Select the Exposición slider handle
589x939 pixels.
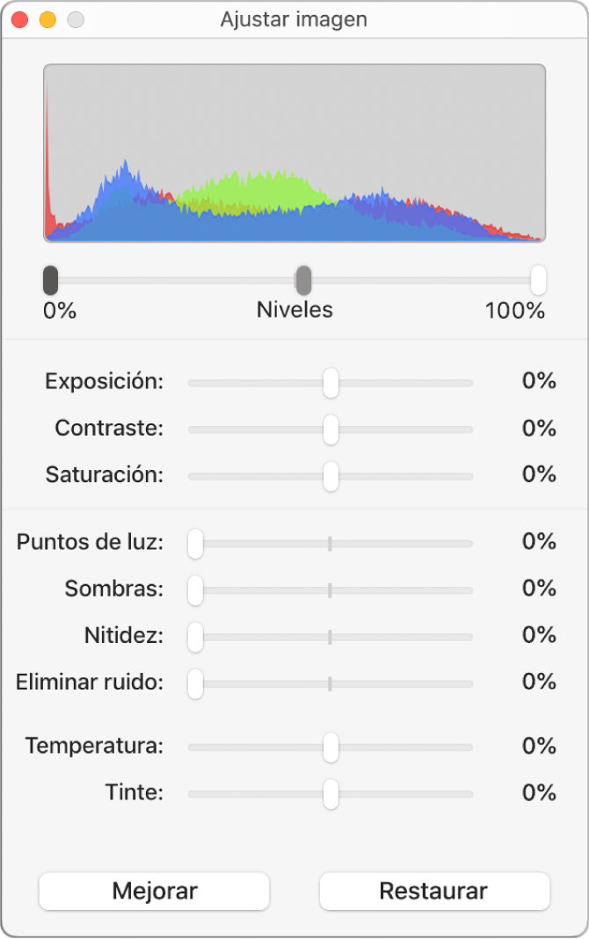331,381
